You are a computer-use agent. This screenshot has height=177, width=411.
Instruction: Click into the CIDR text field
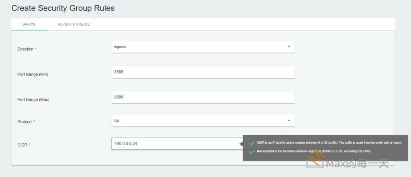pos(177,143)
